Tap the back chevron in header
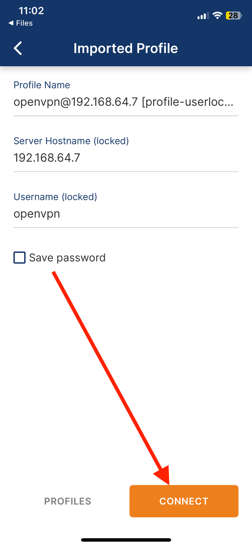Viewport: 252px width, 547px height. [18, 48]
